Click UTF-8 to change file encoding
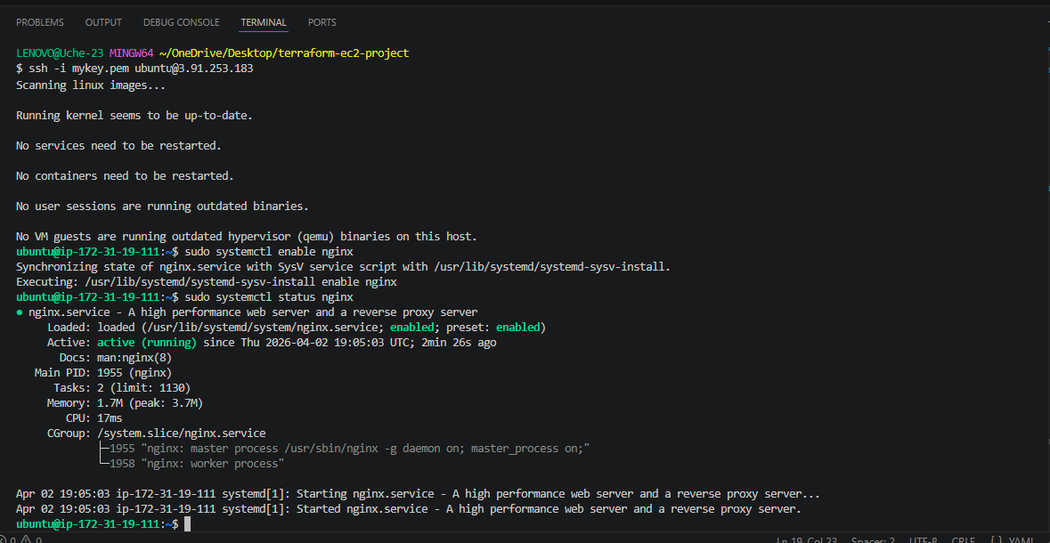Image resolution: width=1050 pixels, height=543 pixels. (x=923, y=539)
